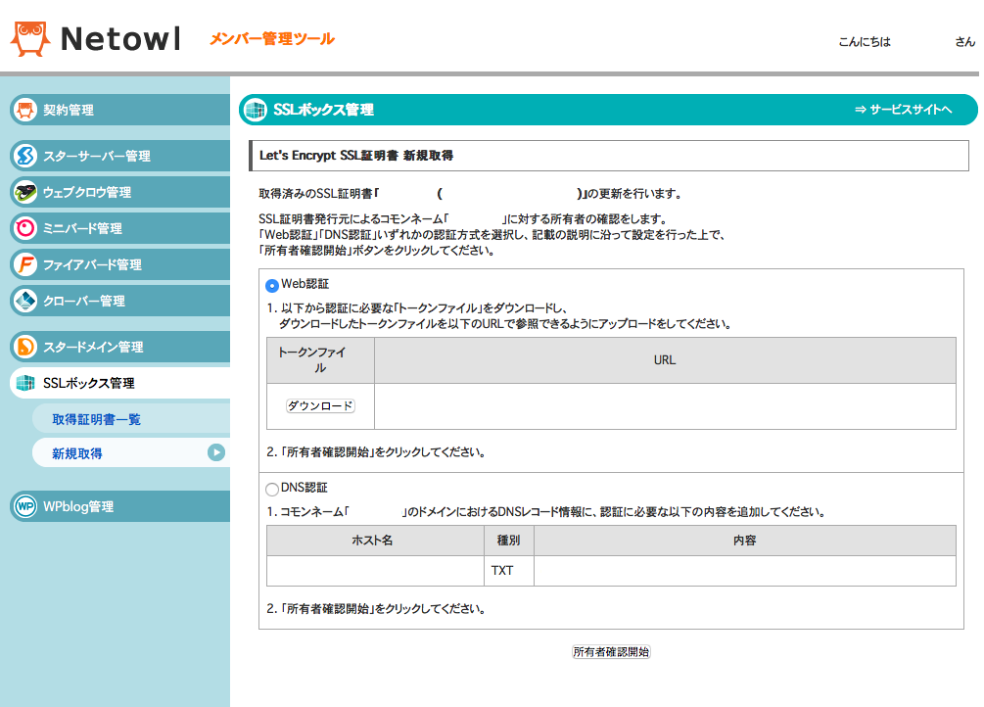This screenshot has width=984, height=707.
Task: Click the arrow icon beside 新規取得
Action: coord(215,452)
